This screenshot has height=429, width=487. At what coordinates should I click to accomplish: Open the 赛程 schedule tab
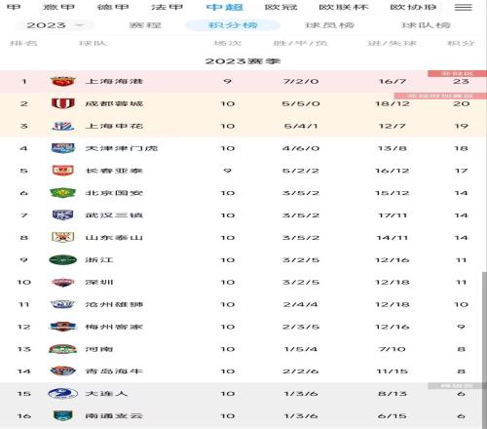[145, 25]
